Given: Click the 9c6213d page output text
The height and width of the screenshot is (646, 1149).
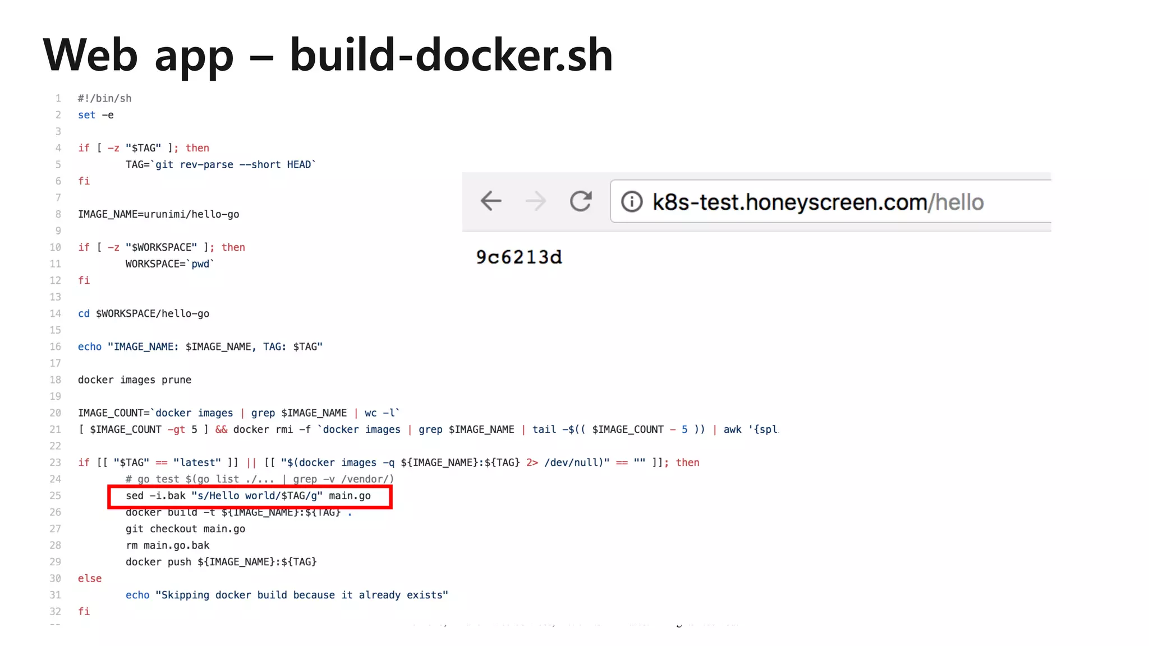Looking at the screenshot, I should pos(519,257).
